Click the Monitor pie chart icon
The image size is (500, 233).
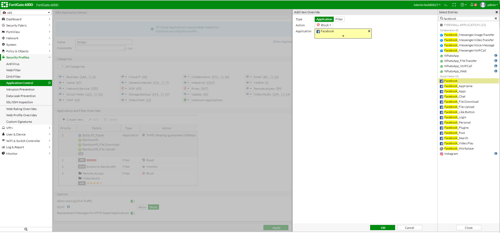(x=3, y=153)
